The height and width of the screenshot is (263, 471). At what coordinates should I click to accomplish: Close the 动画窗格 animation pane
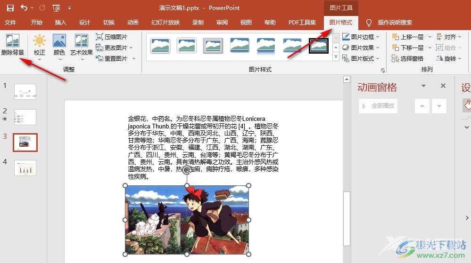coord(443,86)
